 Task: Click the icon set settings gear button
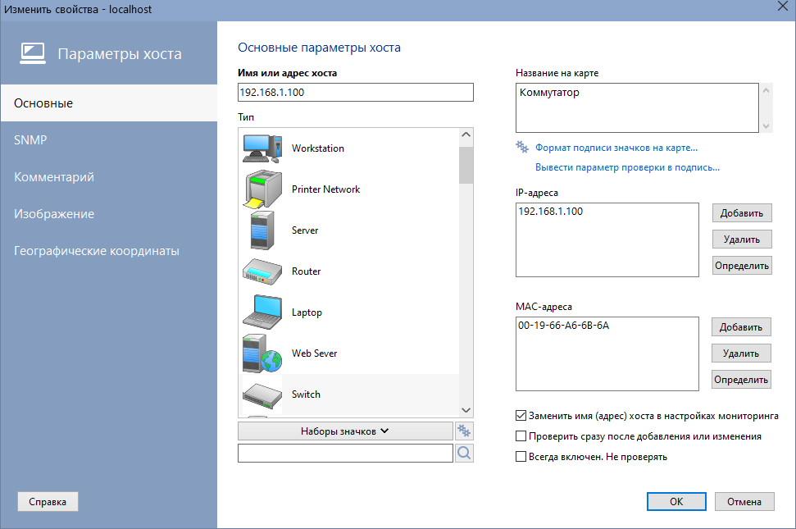464,431
